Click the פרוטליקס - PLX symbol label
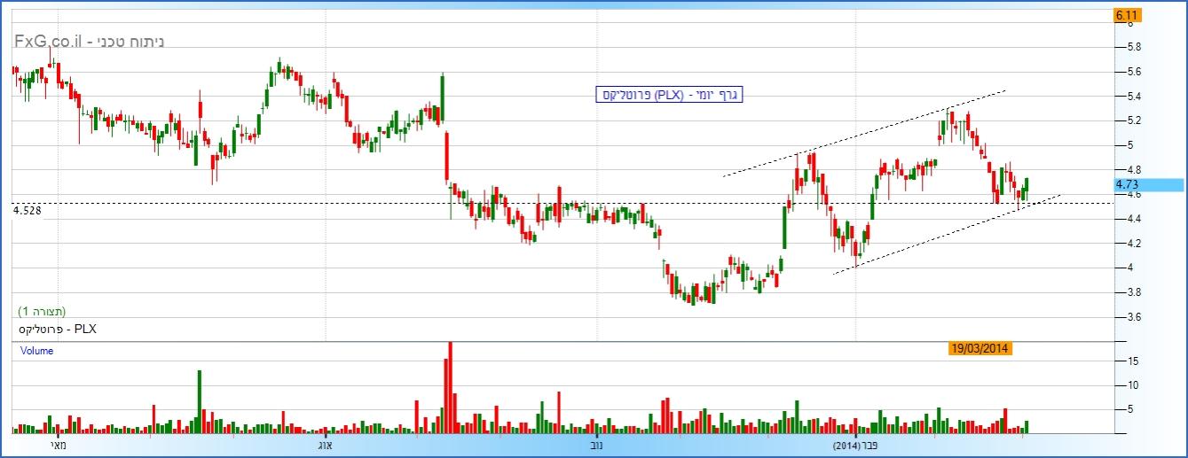The width and height of the screenshot is (1188, 458). click(56, 329)
